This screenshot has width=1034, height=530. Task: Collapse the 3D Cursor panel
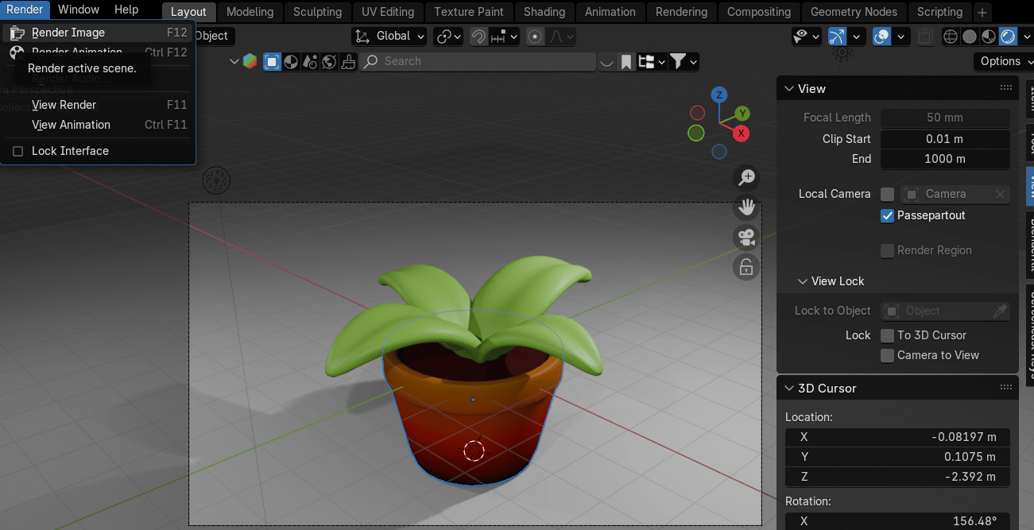[789, 389]
